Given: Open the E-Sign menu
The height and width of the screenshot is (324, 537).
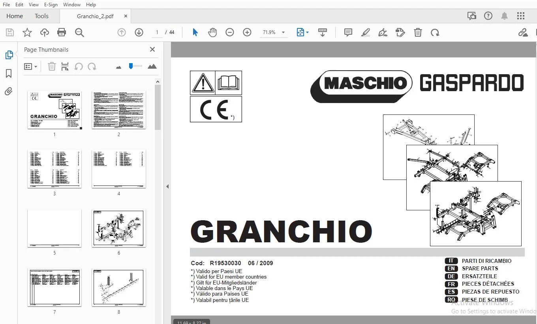Looking at the screenshot, I should [x=51, y=5].
